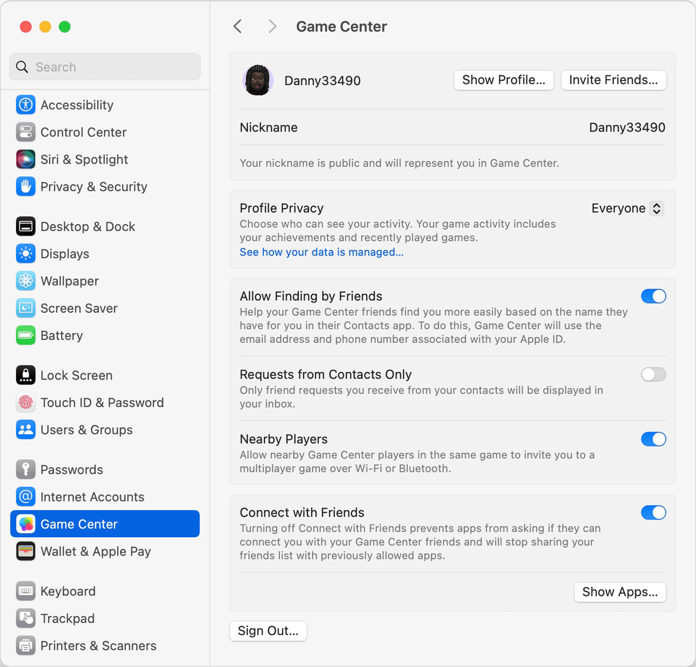Select the Passwords label in sidebar
Screen dimensions: 696x667
point(72,470)
